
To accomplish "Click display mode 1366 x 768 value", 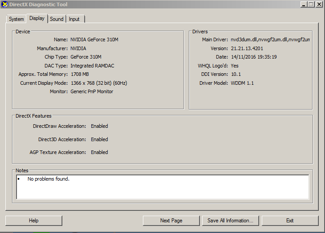I will (x=99, y=83).
